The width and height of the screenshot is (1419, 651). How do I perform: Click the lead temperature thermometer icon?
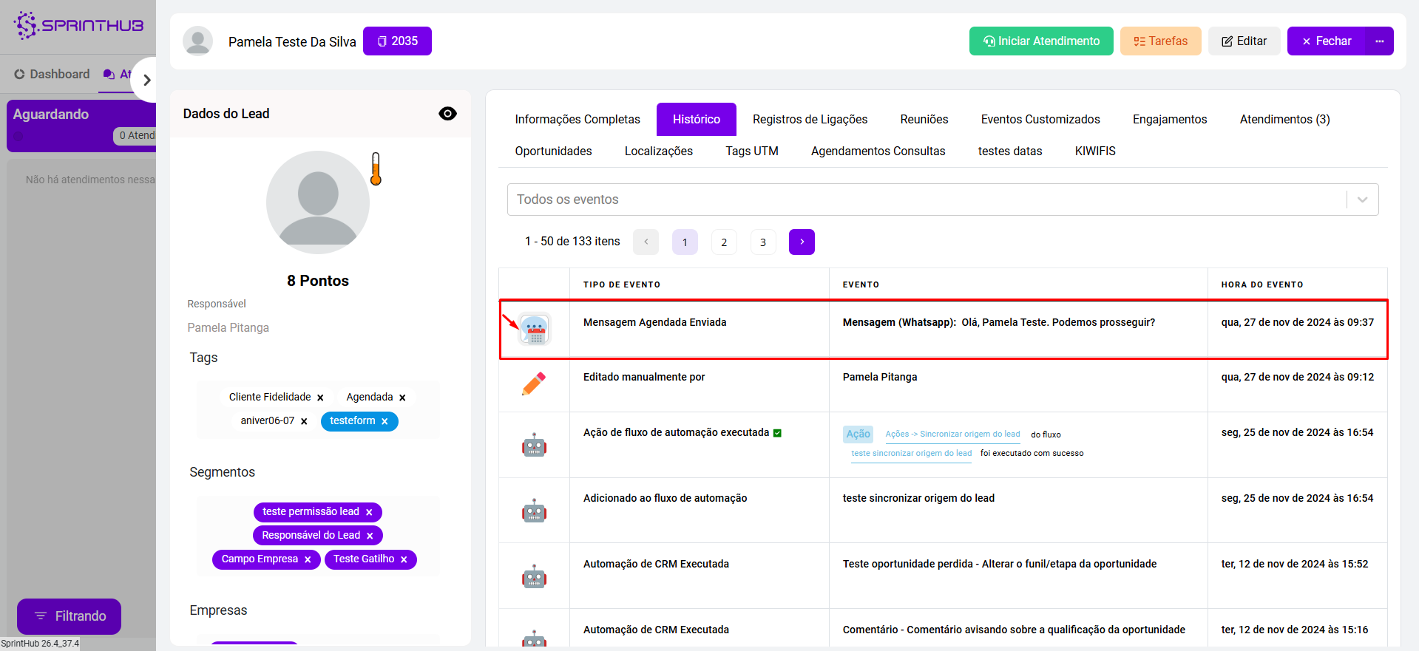[376, 169]
